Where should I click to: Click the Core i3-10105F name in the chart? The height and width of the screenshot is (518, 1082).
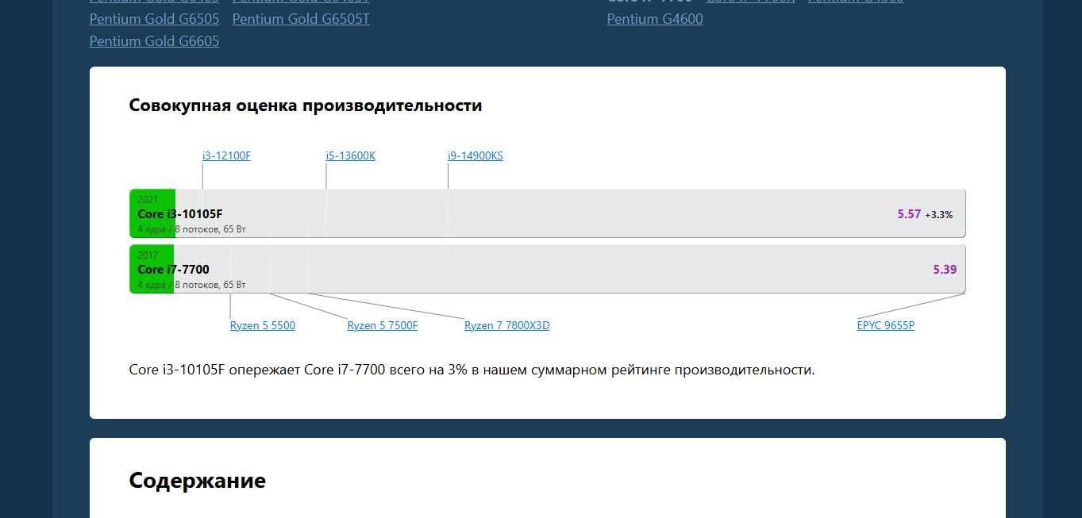click(x=180, y=214)
